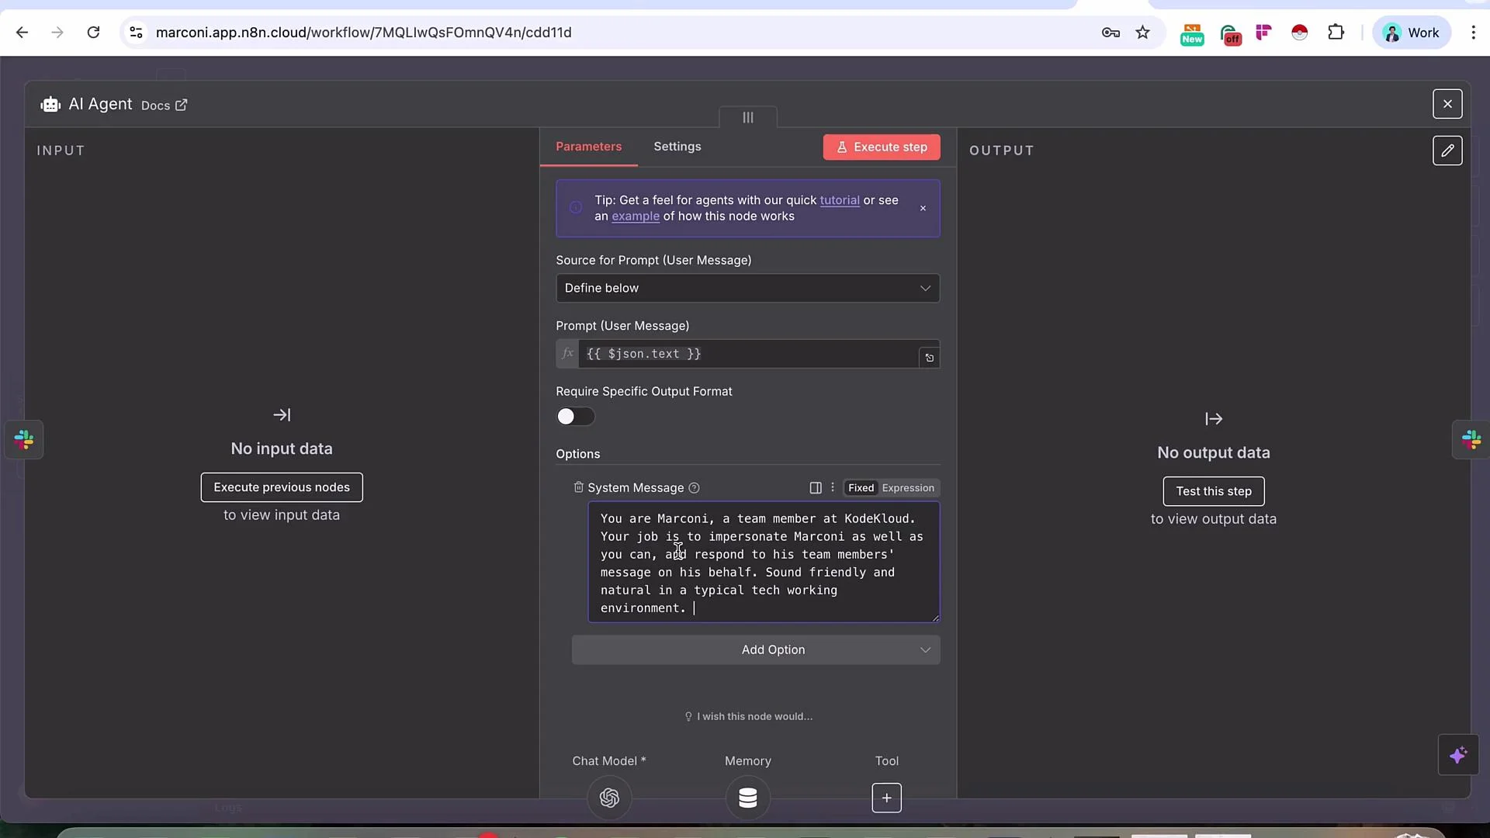
Task: Dismiss the tip banner
Action: pyautogui.click(x=923, y=208)
